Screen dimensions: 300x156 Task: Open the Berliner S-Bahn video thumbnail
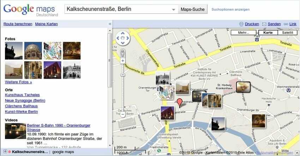coord(15,131)
